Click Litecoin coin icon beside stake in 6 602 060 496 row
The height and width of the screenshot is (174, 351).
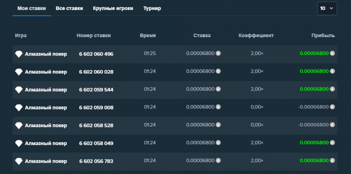point(218,53)
